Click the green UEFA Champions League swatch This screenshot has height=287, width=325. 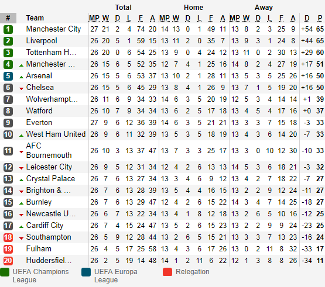[x=5, y=272]
